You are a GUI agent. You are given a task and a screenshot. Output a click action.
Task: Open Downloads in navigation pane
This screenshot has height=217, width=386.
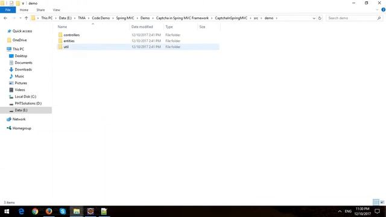pos(23,69)
